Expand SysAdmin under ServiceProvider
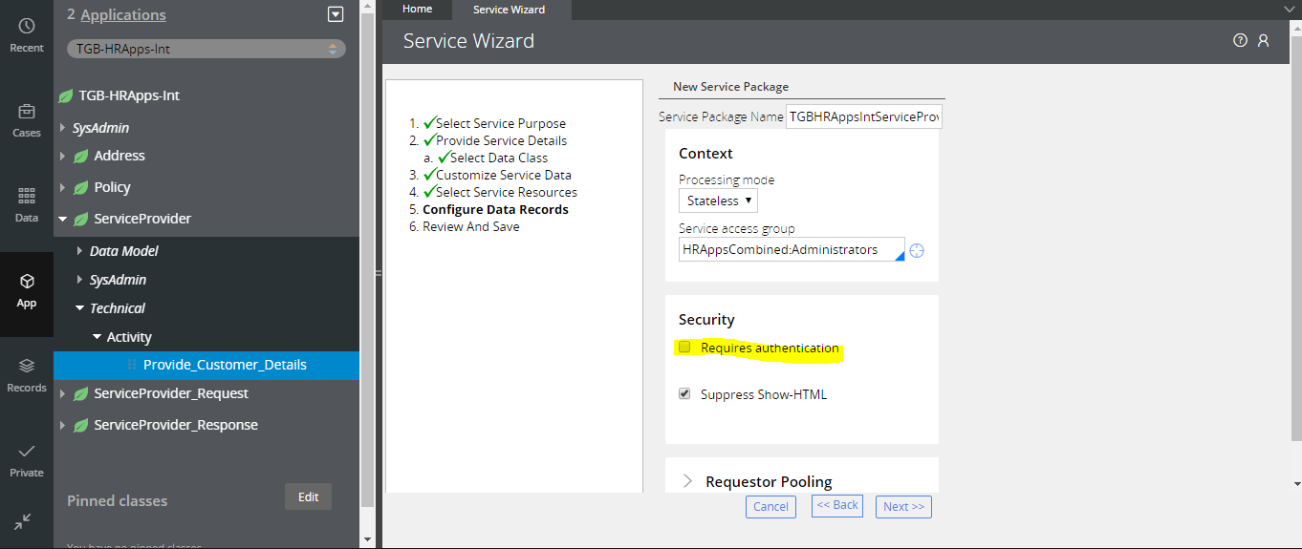This screenshot has height=549, width=1302. pos(80,280)
